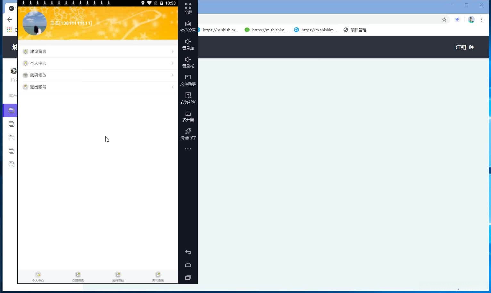The image size is (491, 293).
Task: Click 注销 logout in web page header
Action: 465,47
